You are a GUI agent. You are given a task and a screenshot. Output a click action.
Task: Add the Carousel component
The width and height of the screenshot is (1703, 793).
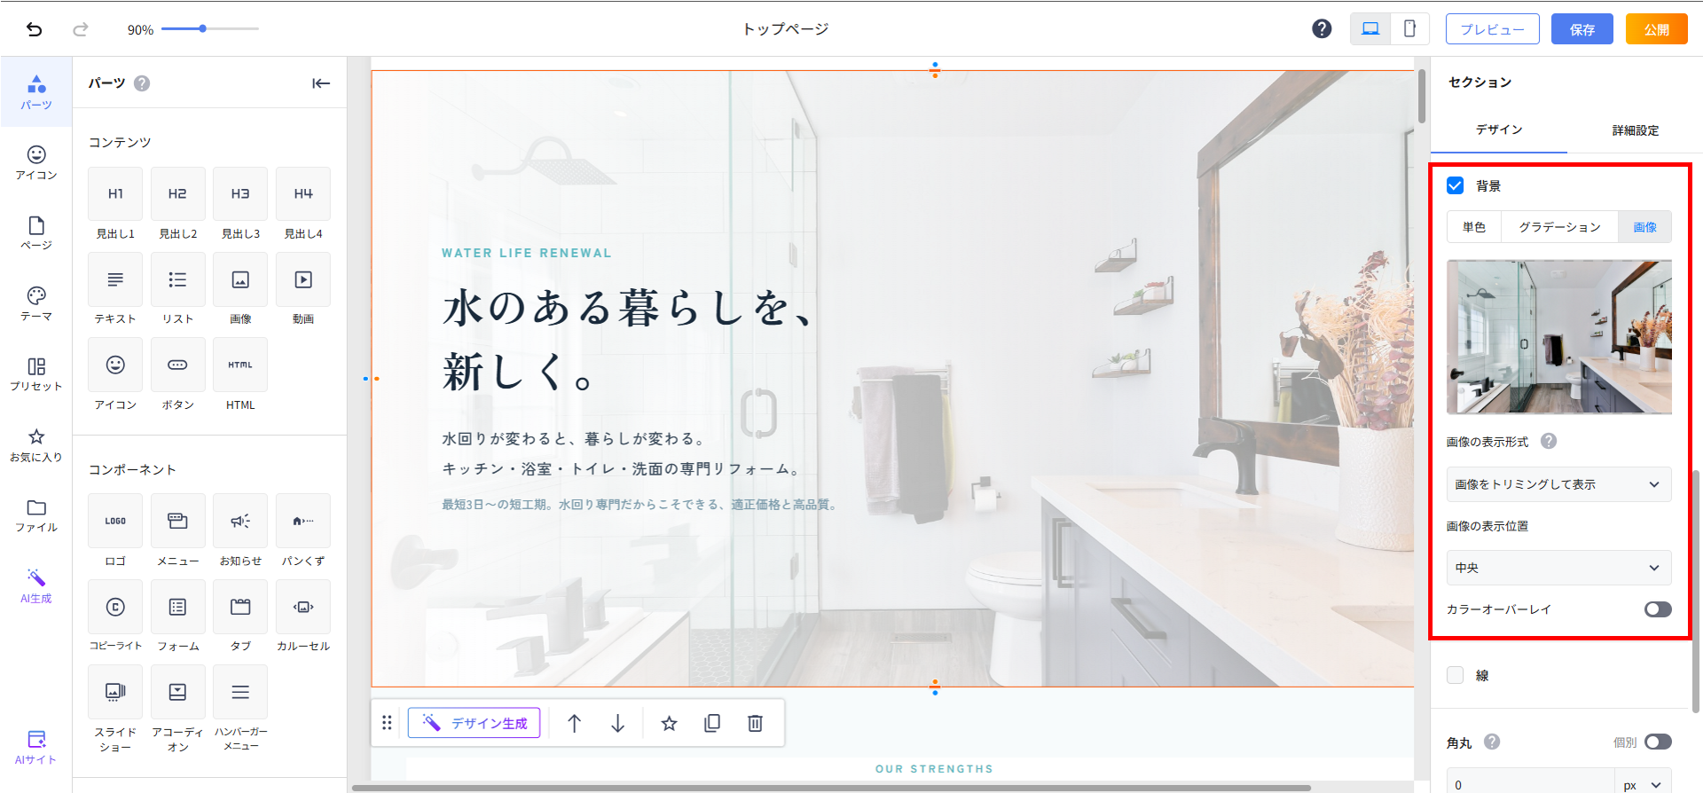(303, 608)
